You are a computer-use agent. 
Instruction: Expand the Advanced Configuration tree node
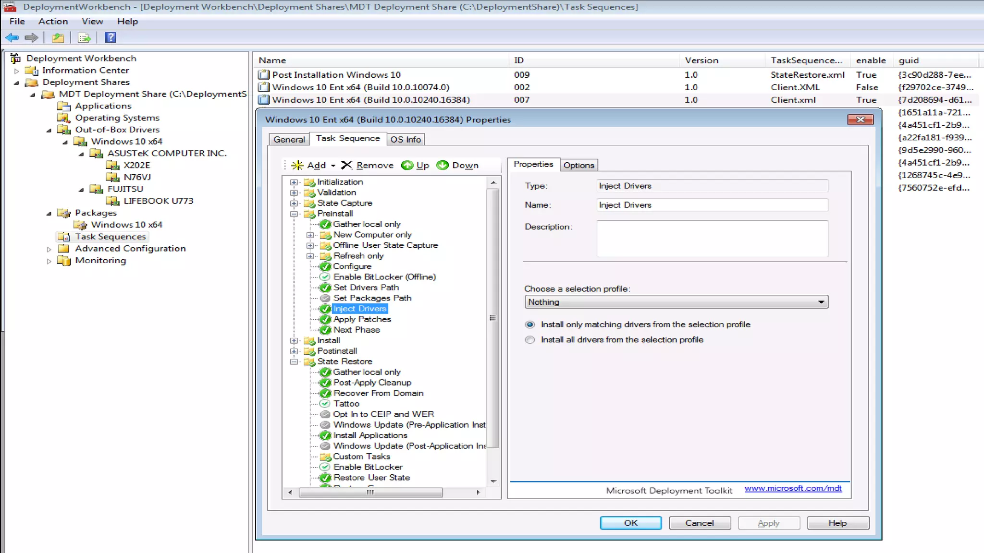[x=49, y=249]
